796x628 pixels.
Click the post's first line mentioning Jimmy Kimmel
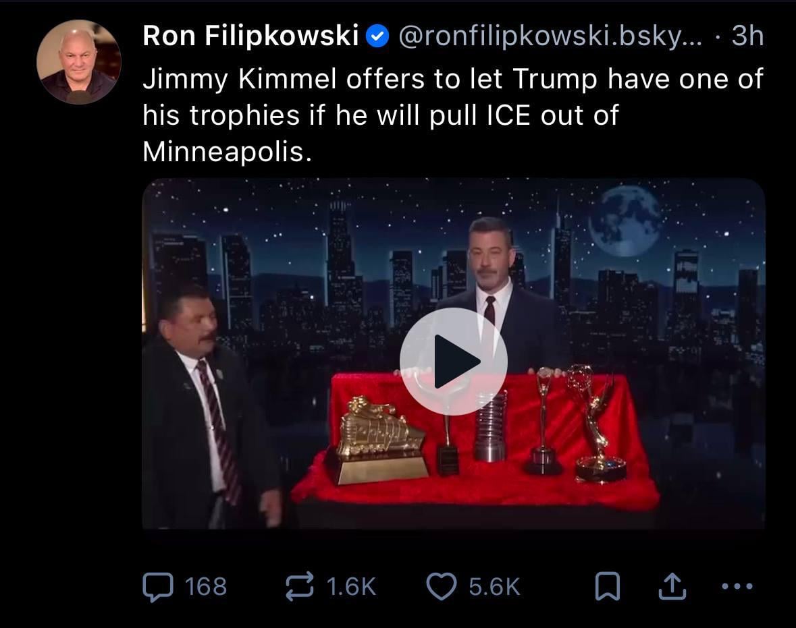click(453, 79)
